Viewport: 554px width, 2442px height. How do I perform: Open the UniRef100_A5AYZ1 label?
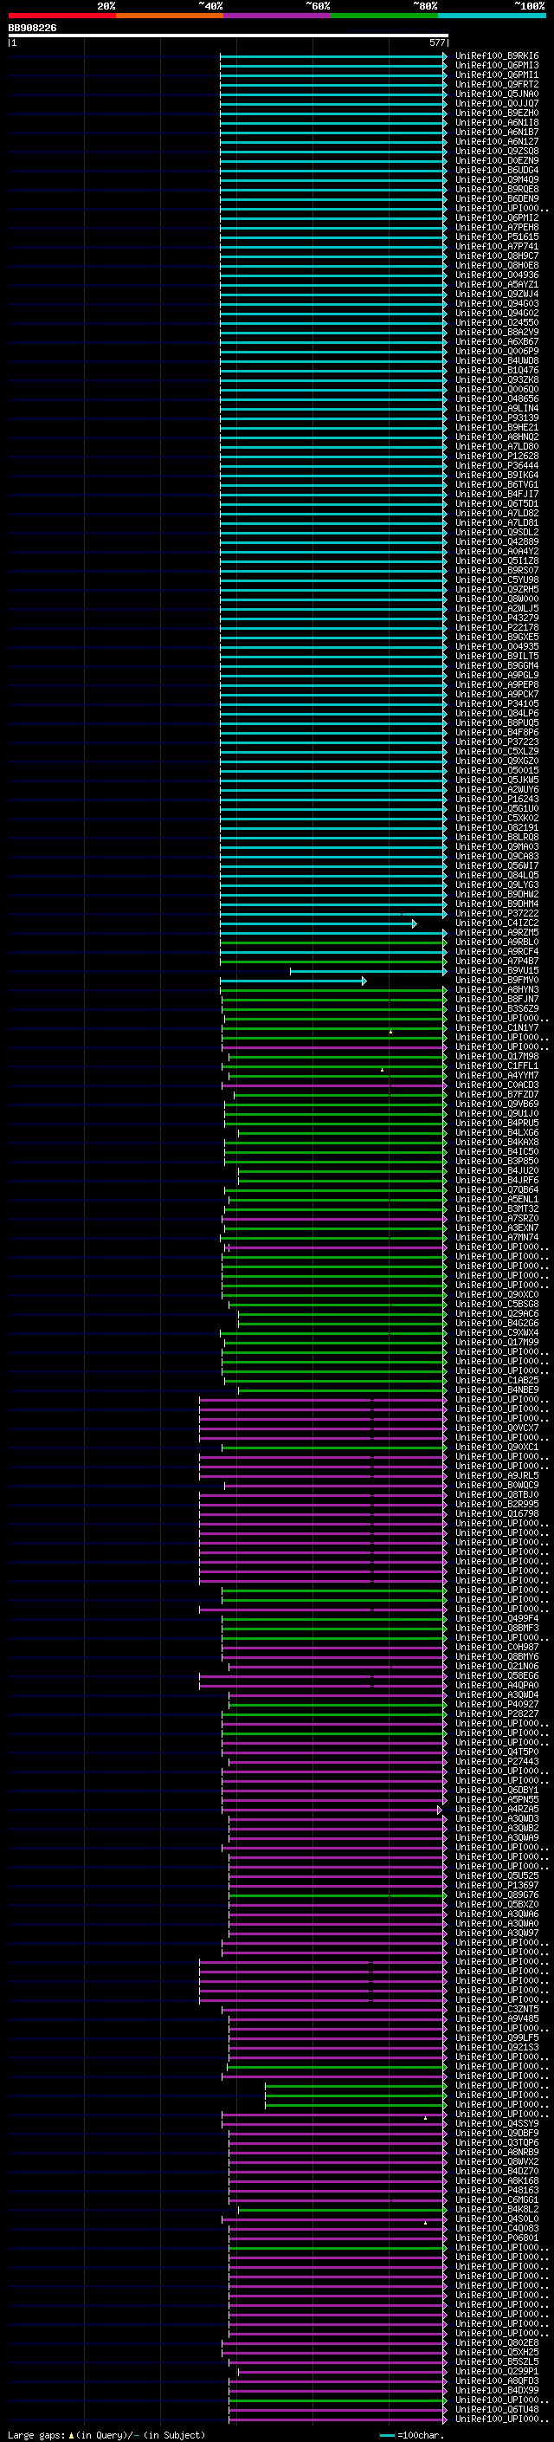497,284
